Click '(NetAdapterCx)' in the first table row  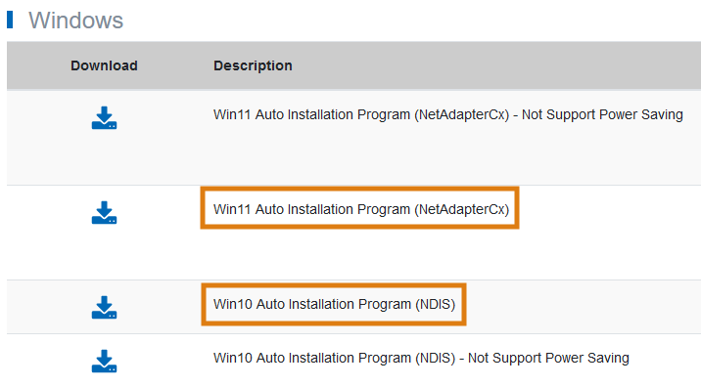click(x=461, y=114)
